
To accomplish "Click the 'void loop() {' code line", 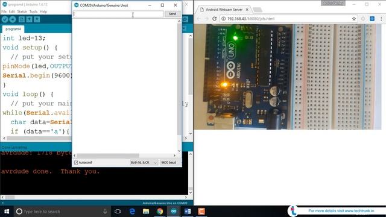I will coord(28,94).
